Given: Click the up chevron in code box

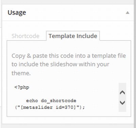Looking at the screenshot, I should [122, 93].
